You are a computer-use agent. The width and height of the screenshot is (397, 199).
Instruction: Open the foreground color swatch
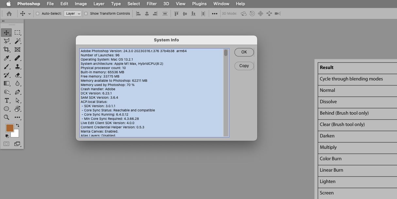9,128
